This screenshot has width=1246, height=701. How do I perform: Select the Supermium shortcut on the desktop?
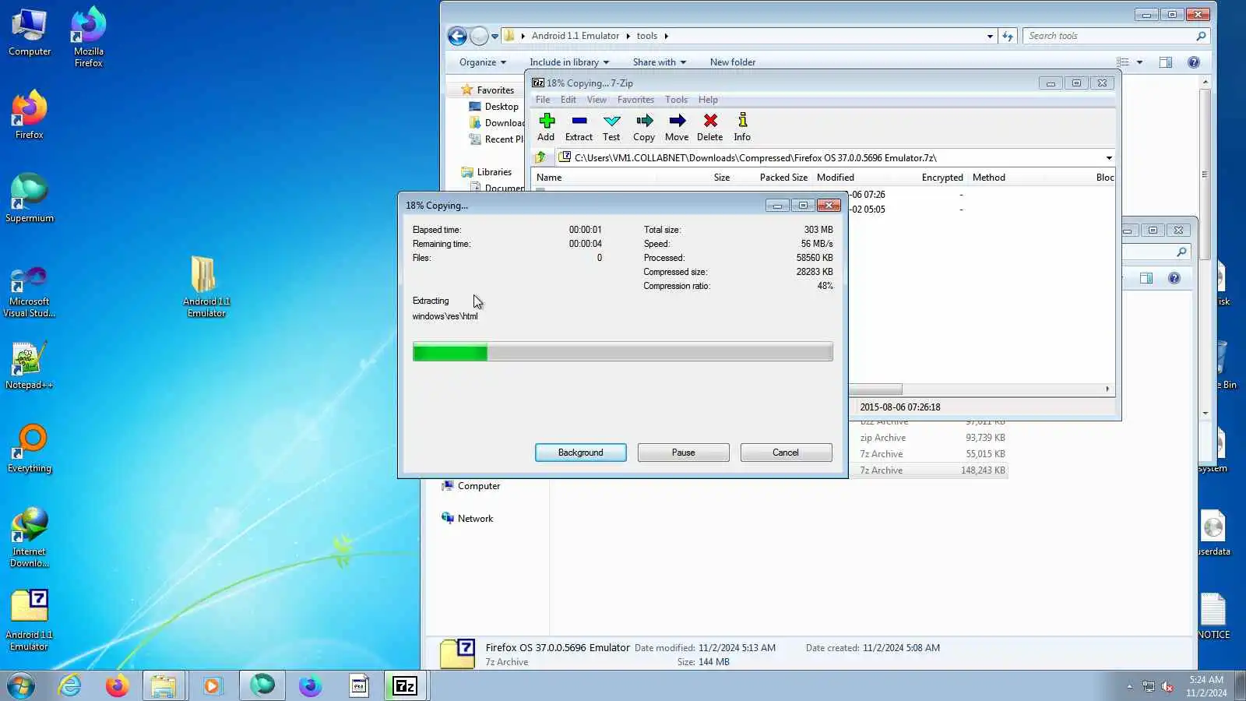pos(30,199)
